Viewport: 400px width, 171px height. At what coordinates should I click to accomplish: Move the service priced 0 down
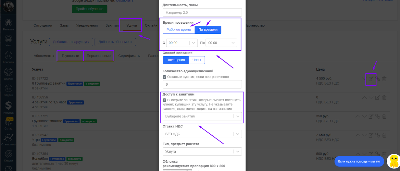[x=371, y=98]
